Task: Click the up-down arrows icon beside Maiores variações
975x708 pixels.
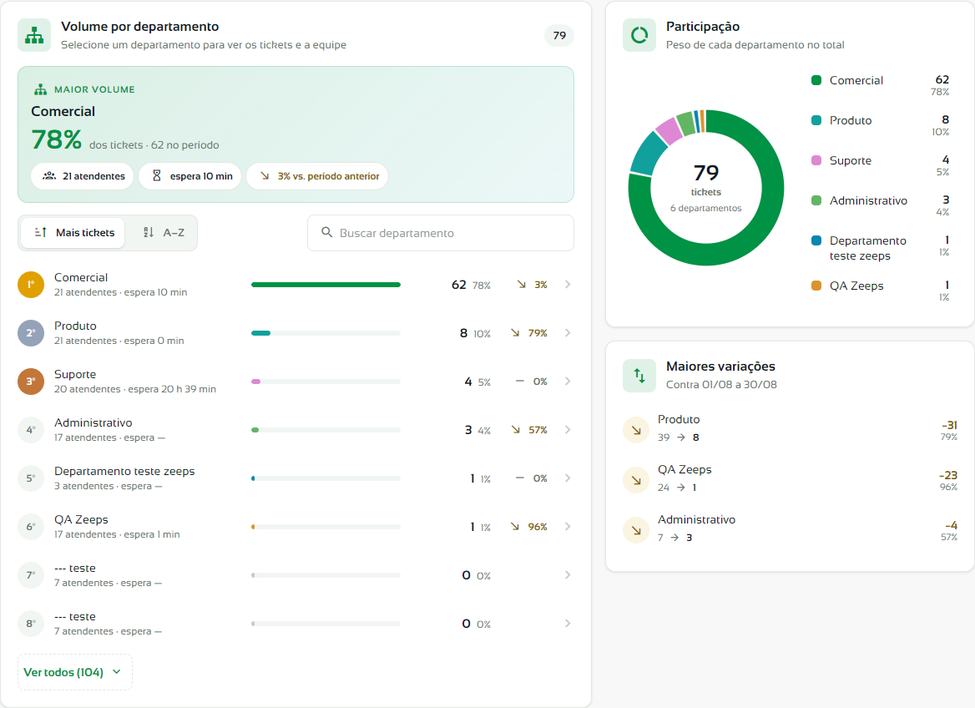Action: click(639, 376)
